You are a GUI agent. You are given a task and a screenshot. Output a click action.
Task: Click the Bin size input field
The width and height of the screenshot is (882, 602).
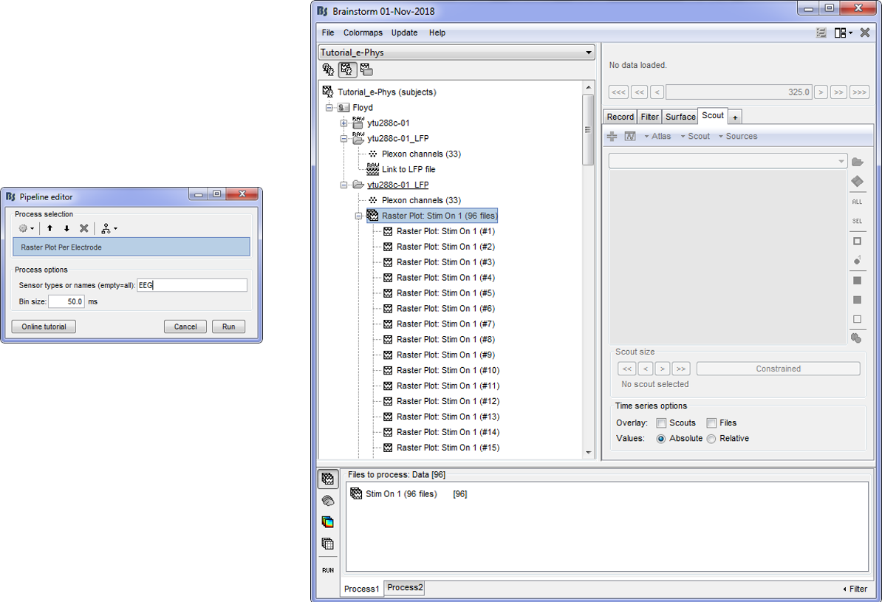click(x=66, y=302)
